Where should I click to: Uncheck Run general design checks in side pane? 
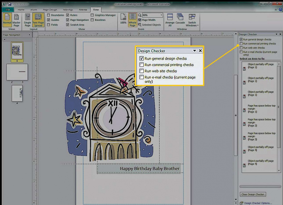pyautogui.click(x=241, y=40)
